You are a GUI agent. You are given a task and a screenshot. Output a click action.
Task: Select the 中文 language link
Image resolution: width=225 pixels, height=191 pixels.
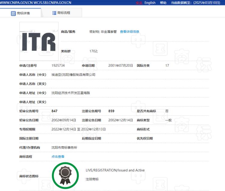click(139, 3)
